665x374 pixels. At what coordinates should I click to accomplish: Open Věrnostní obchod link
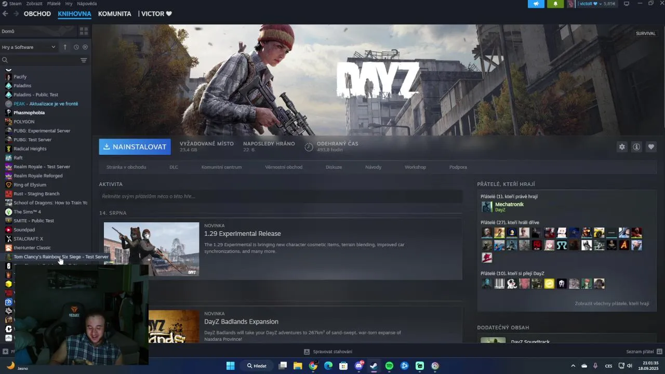coord(284,167)
